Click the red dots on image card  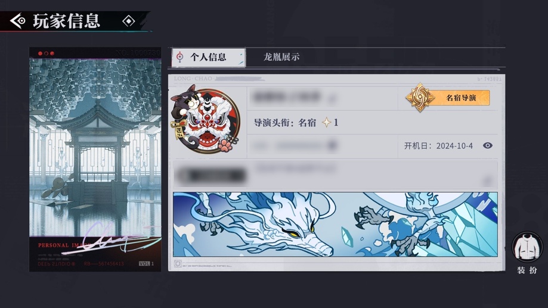pyautogui.click(x=46, y=54)
